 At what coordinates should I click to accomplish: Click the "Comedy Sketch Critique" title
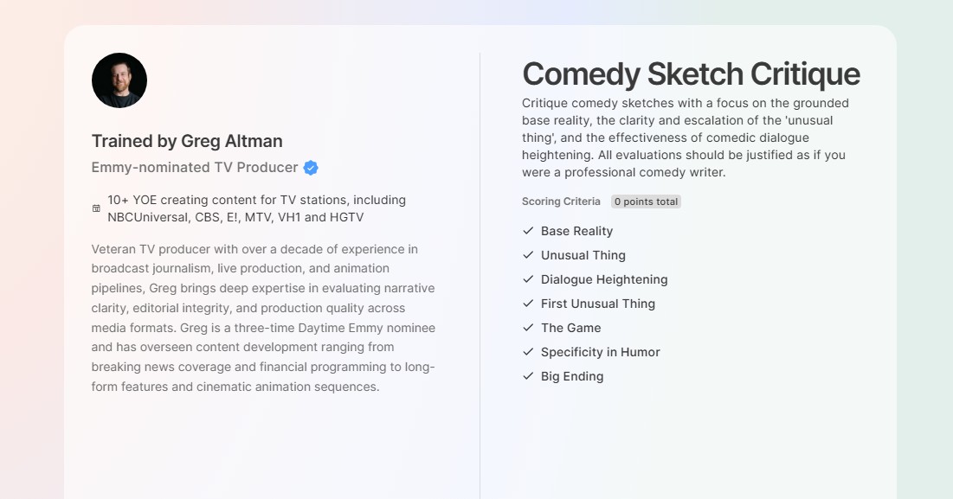[691, 74]
